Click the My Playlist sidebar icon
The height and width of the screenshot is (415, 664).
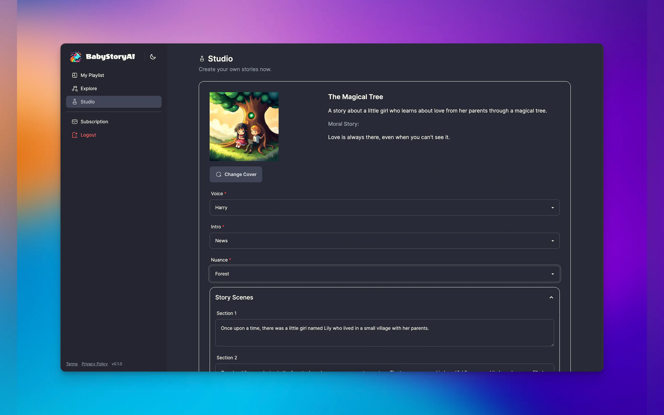click(75, 75)
